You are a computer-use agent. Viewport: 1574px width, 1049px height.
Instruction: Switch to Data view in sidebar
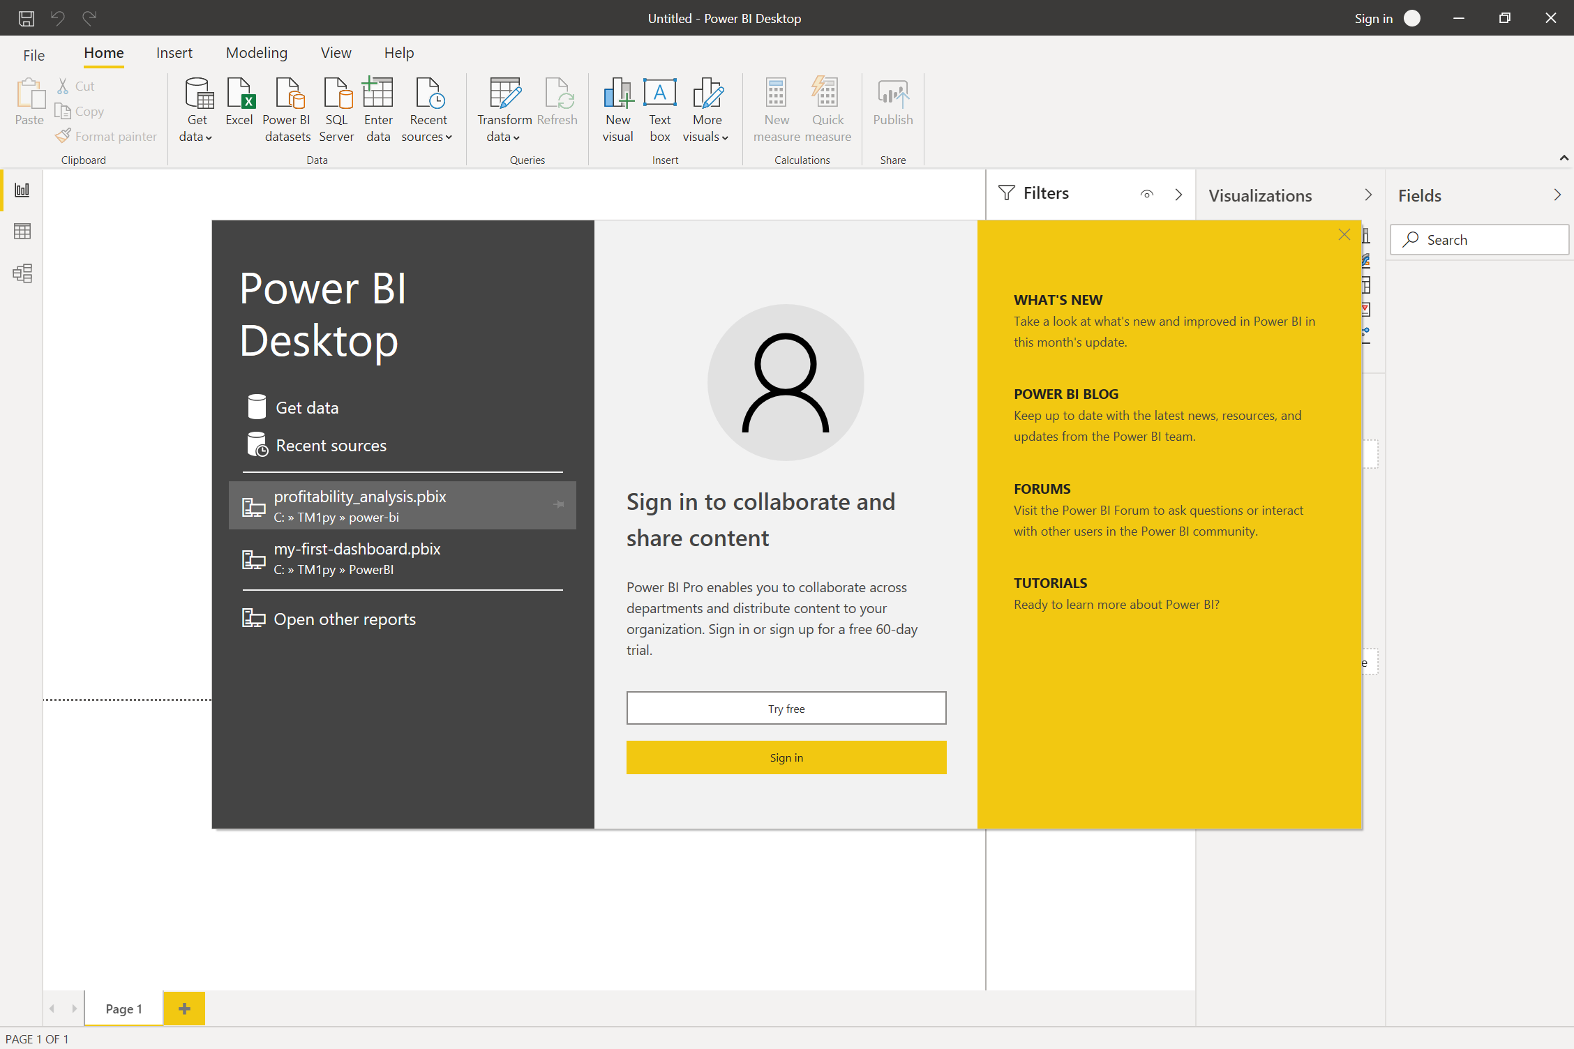coord(22,232)
